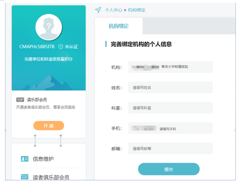Switch to the 机构绑定 tab
The image size is (242, 183).
(118, 26)
